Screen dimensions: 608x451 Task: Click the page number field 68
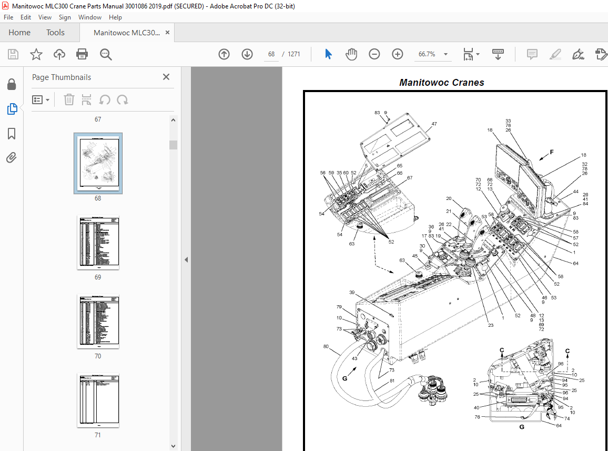[x=271, y=54]
